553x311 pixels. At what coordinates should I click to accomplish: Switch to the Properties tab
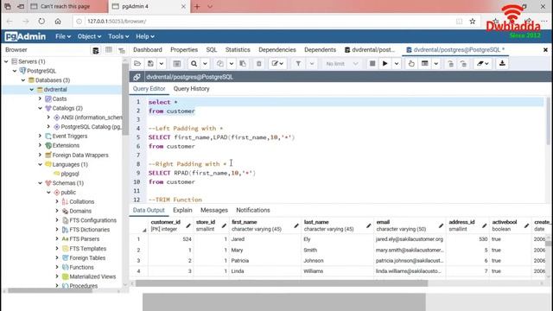click(184, 50)
